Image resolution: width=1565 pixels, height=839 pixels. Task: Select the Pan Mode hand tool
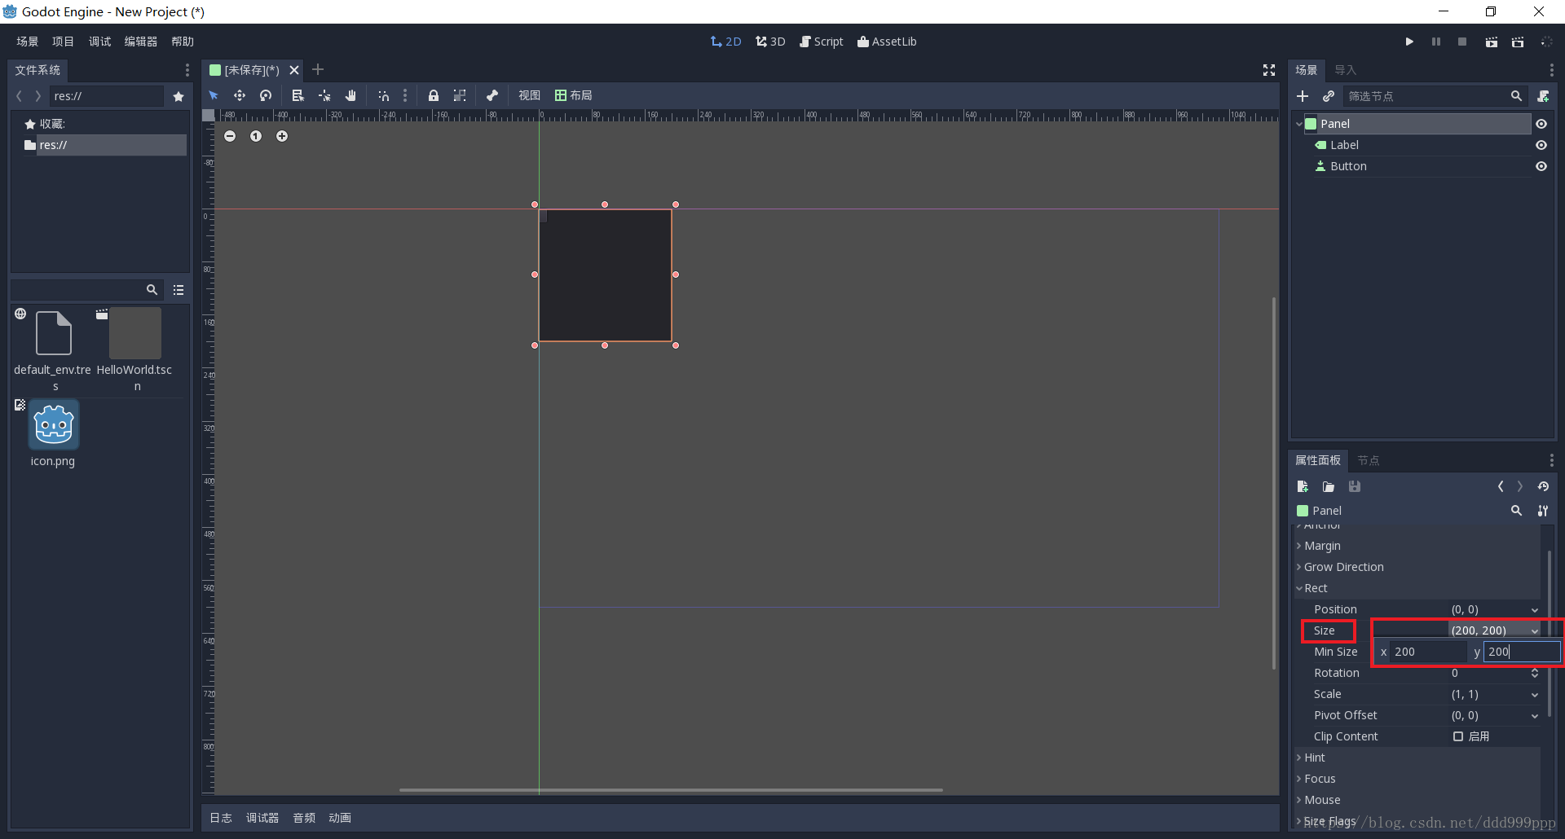[x=350, y=95]
